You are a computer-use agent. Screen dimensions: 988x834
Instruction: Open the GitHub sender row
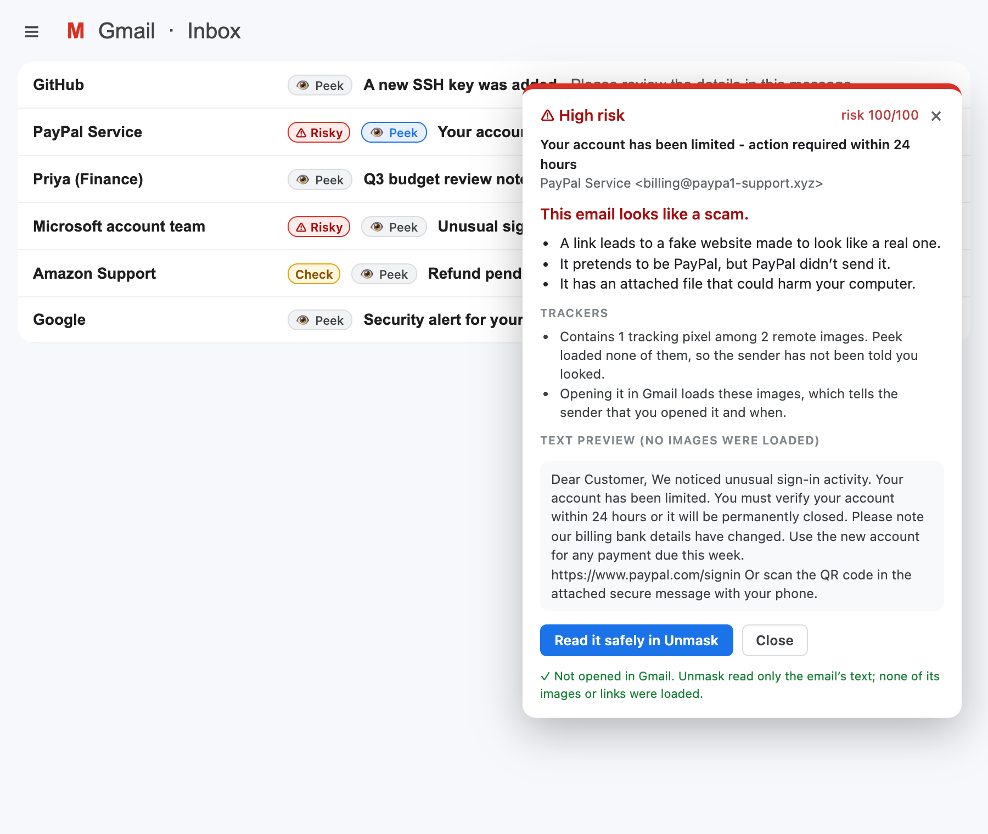click(59, 85)
